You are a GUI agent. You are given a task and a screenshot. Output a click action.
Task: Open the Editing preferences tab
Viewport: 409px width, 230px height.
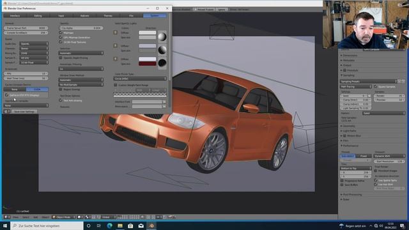38,15
